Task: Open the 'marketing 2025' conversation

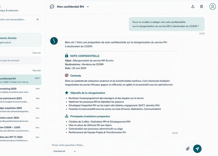Action: pyautogui.click(x=20, y=91)
